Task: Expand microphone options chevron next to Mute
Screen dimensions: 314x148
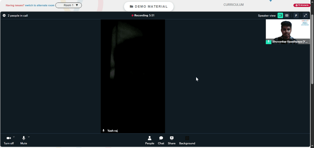Action: point(29,137)
